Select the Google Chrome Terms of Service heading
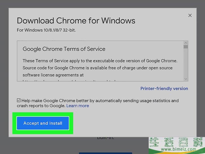This screenshot has height=154, width=205. click(64, 49)
